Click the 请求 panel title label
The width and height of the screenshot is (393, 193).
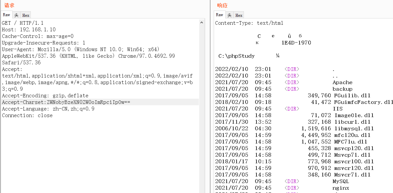pyautogui.click(x=10, y=5)
